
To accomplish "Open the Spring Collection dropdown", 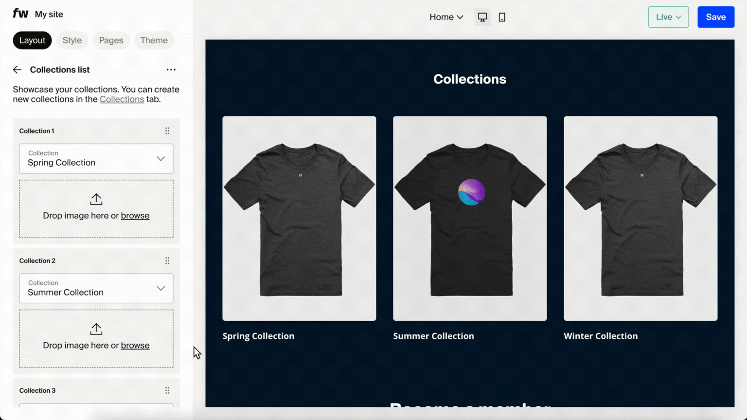I will pyautogui.click(x=161, y=158).
